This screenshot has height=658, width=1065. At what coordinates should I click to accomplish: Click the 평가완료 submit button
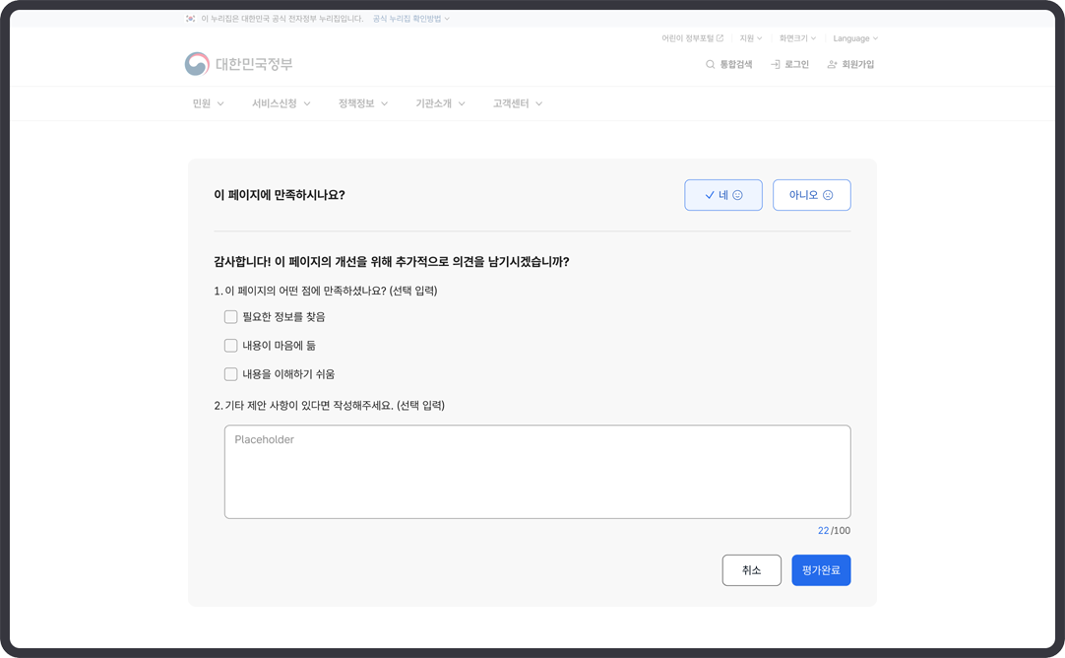click(821, 570)
